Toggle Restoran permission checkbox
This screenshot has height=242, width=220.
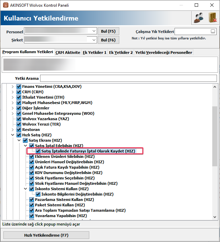[x=19, y=130]
